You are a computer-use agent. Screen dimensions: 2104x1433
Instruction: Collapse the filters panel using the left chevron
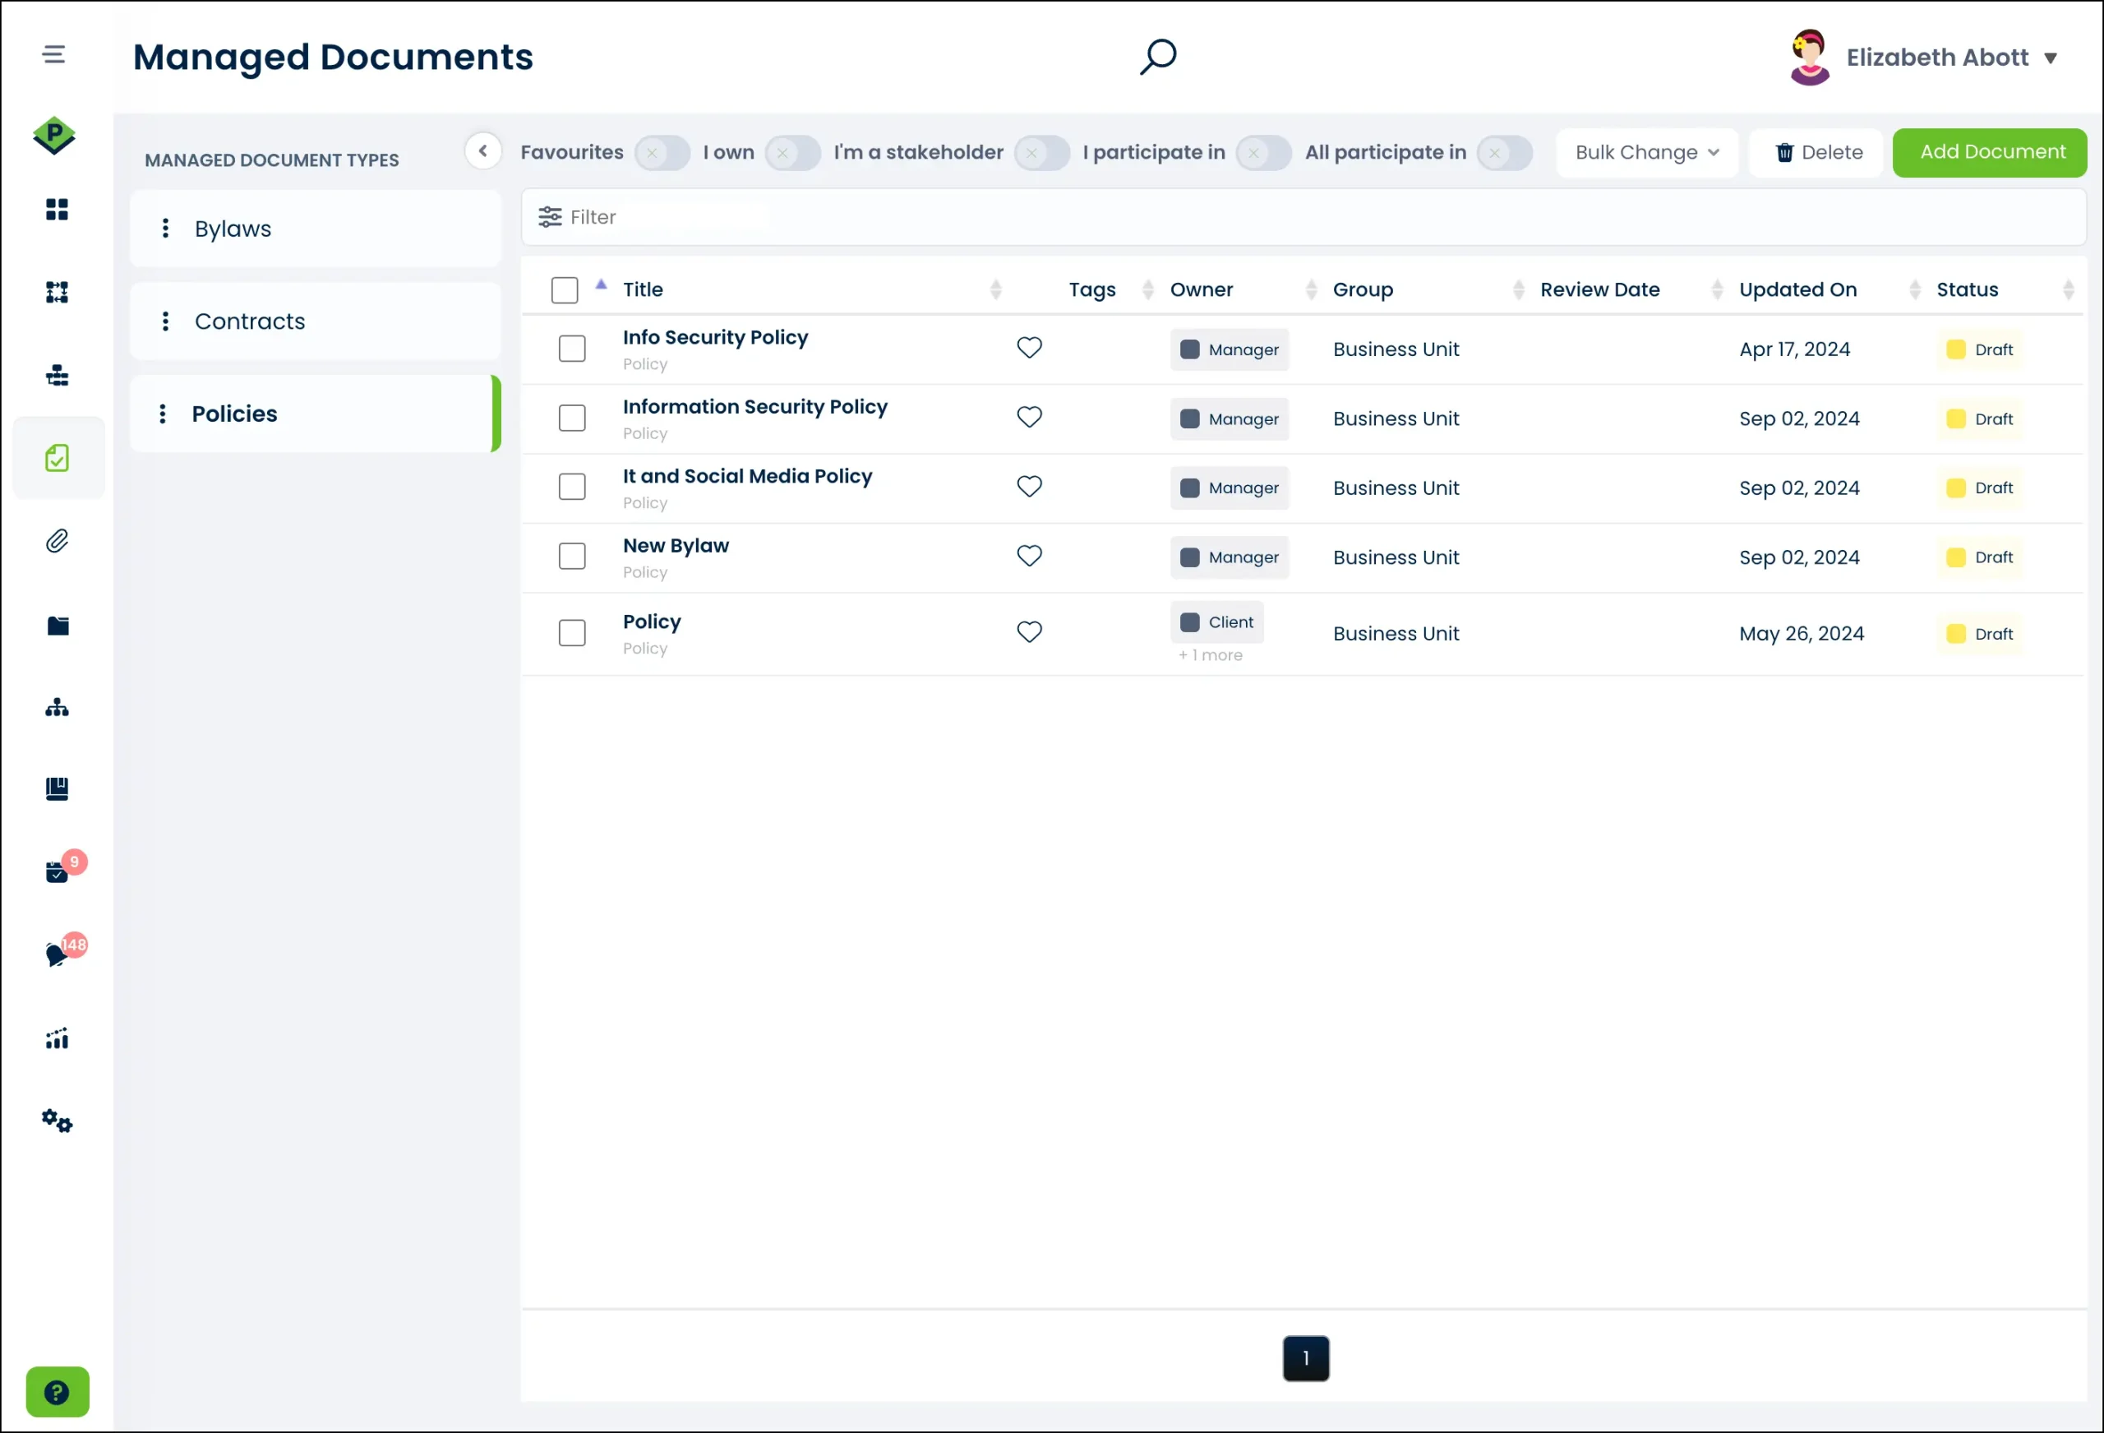(483, 150)
